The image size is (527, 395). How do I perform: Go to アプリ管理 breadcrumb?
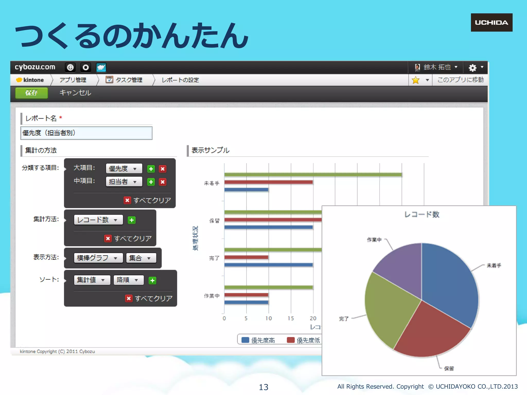click(73, 80)
